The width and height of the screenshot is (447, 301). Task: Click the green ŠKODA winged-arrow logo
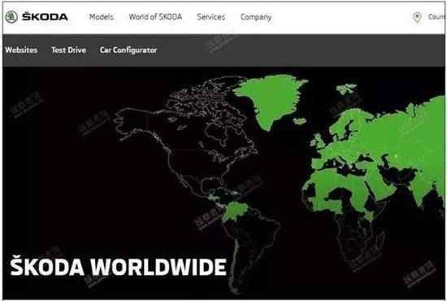pyautogui.click(x=11, y=17)
